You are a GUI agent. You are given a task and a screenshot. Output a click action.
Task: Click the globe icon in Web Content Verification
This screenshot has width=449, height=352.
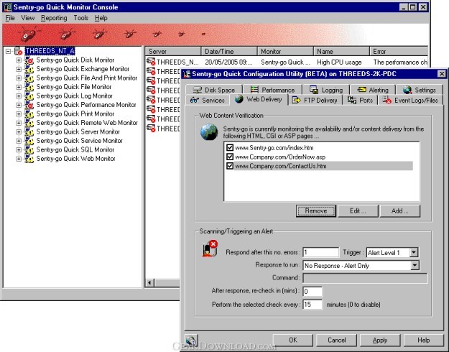coord(209,131)
